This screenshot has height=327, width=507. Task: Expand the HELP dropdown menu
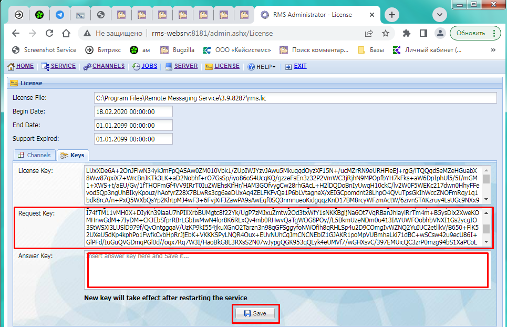tap(266, 67)
